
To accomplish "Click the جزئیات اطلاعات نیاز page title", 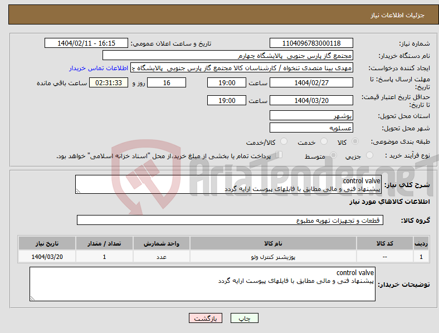I will pyautogui.click(x=398, y=15).
